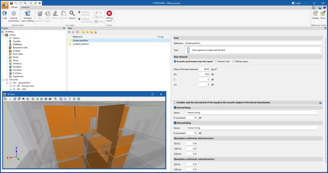The image size is (328, 173).
Task: Open the Type dropdown for element type
Action: coord(320,50)
